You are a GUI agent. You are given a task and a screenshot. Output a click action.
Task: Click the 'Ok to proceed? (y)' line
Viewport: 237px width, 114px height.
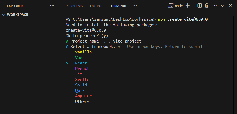(x=87, y=36)
